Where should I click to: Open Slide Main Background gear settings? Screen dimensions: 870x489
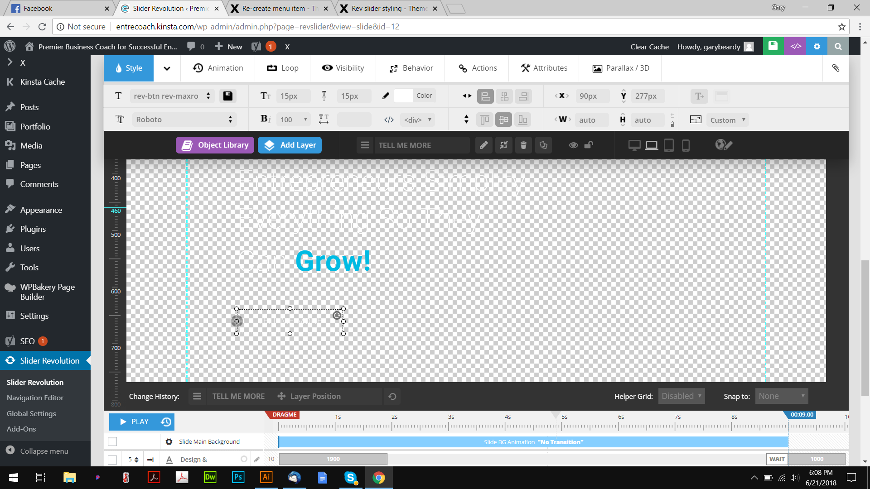coord(169,441)
